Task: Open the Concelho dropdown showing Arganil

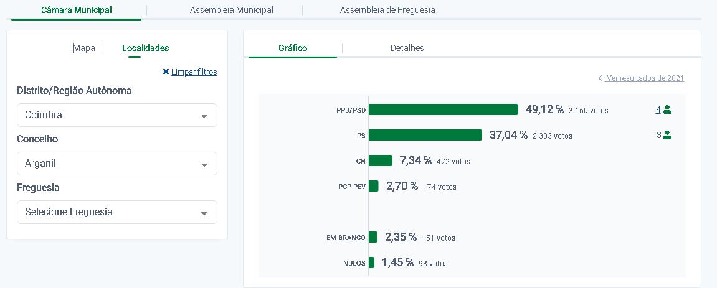Action: (x=117, y=164)
